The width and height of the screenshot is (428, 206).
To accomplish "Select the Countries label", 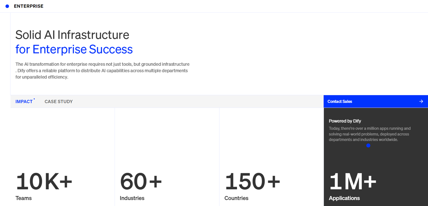I will point(236,198).
